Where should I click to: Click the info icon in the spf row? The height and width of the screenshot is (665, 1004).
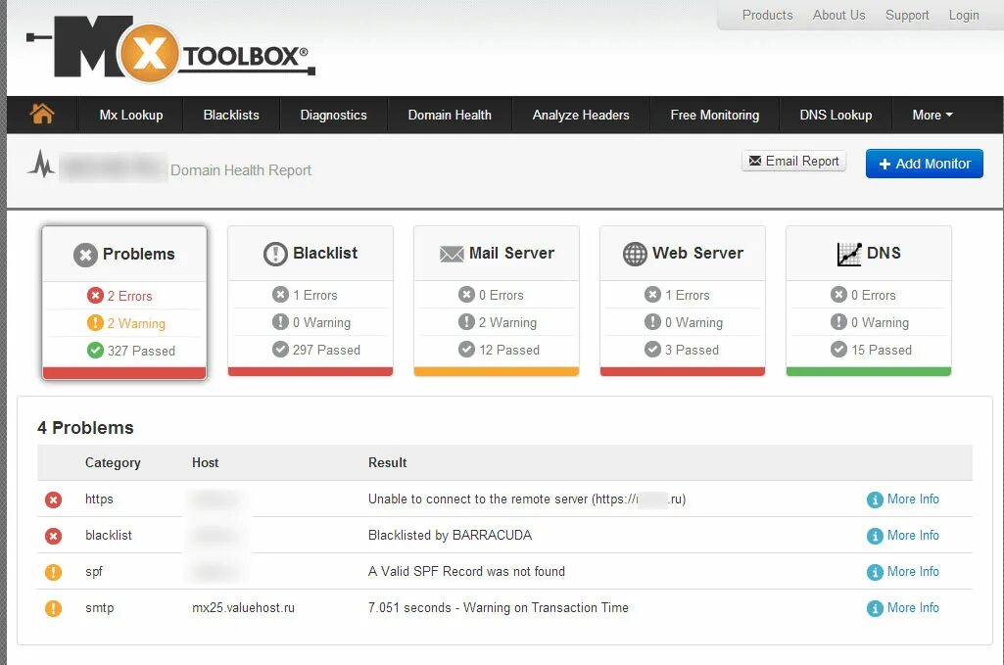(875, 572)
